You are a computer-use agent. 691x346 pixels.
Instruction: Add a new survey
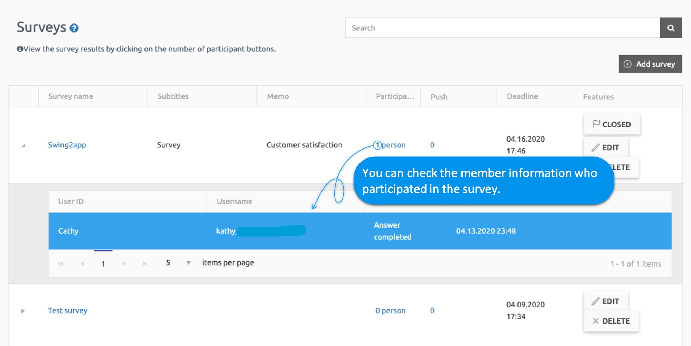[x=650, y=64]
